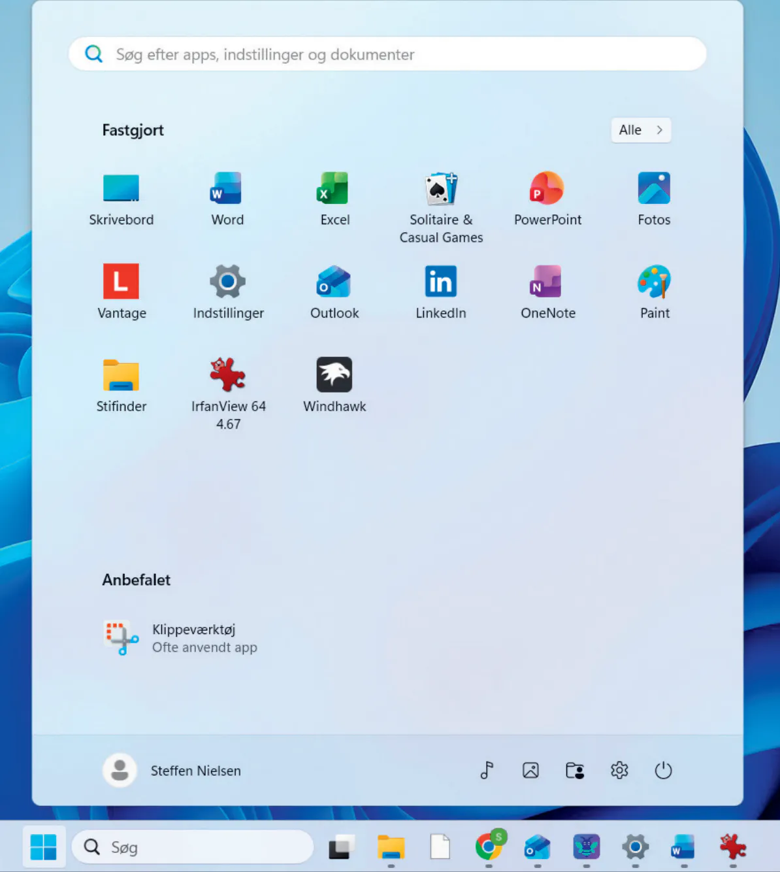Open recommended Klippeværktøj app
This screenshot has width=780, height=872.
pyautogui.click(x=180, y=638)
